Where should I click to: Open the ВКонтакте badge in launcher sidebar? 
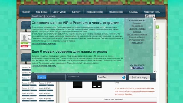(137, 68)
